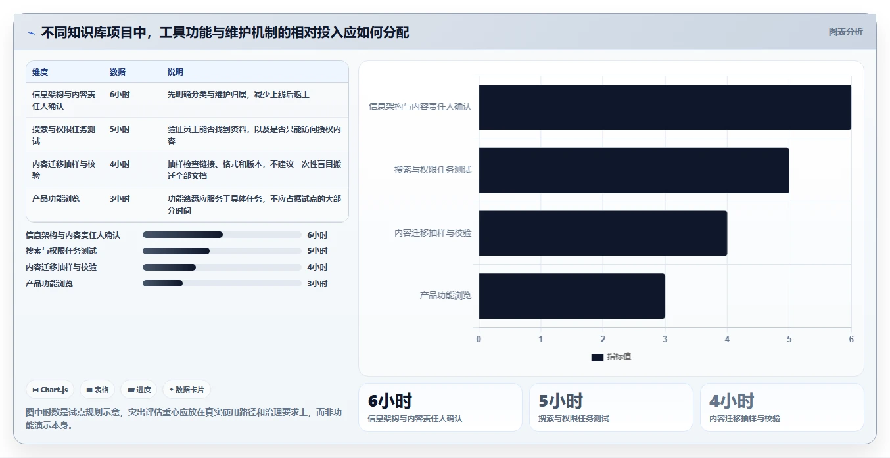Click the 搜索与权限任务测试 chart axis label
Viewport: 890px width, 458px height.
(x=433, y=170)
